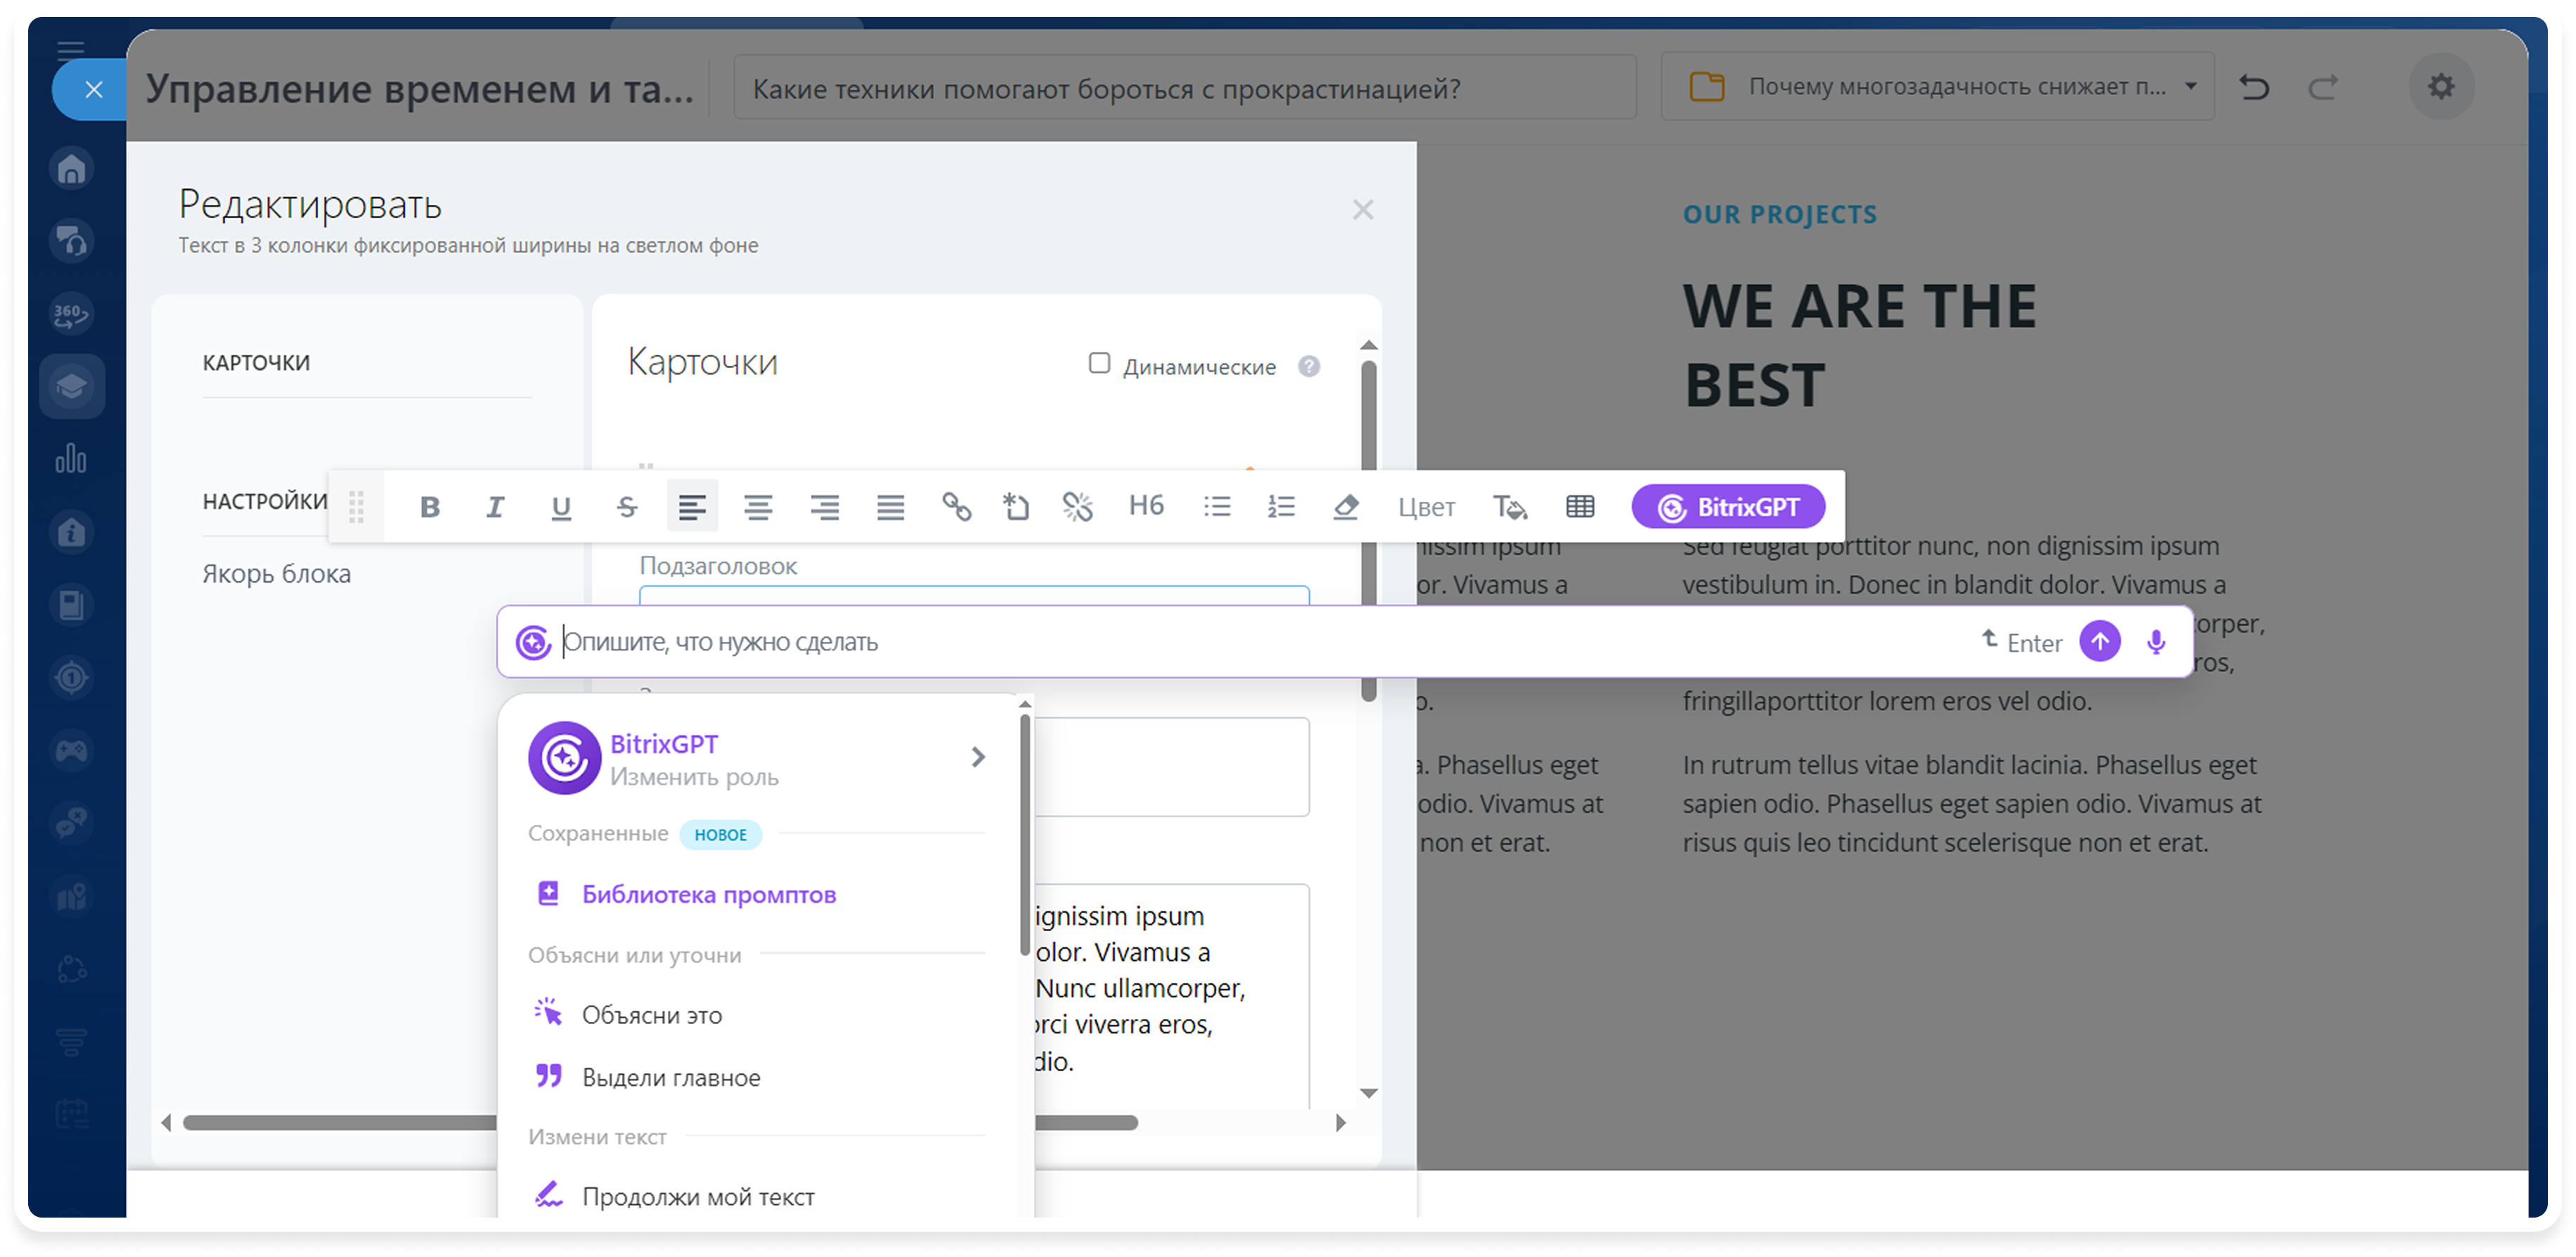Viewport: 2576px width, 1257px height.
Task: Open Библиотека промптов link
Action: (708, 895)
